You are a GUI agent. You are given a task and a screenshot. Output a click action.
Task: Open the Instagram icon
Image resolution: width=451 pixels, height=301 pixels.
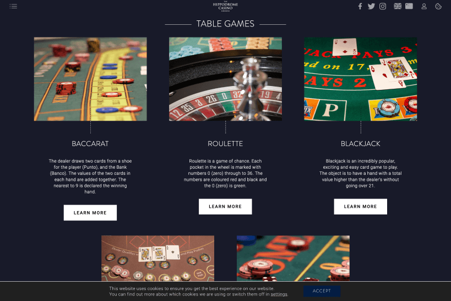(x=383, y=6)
